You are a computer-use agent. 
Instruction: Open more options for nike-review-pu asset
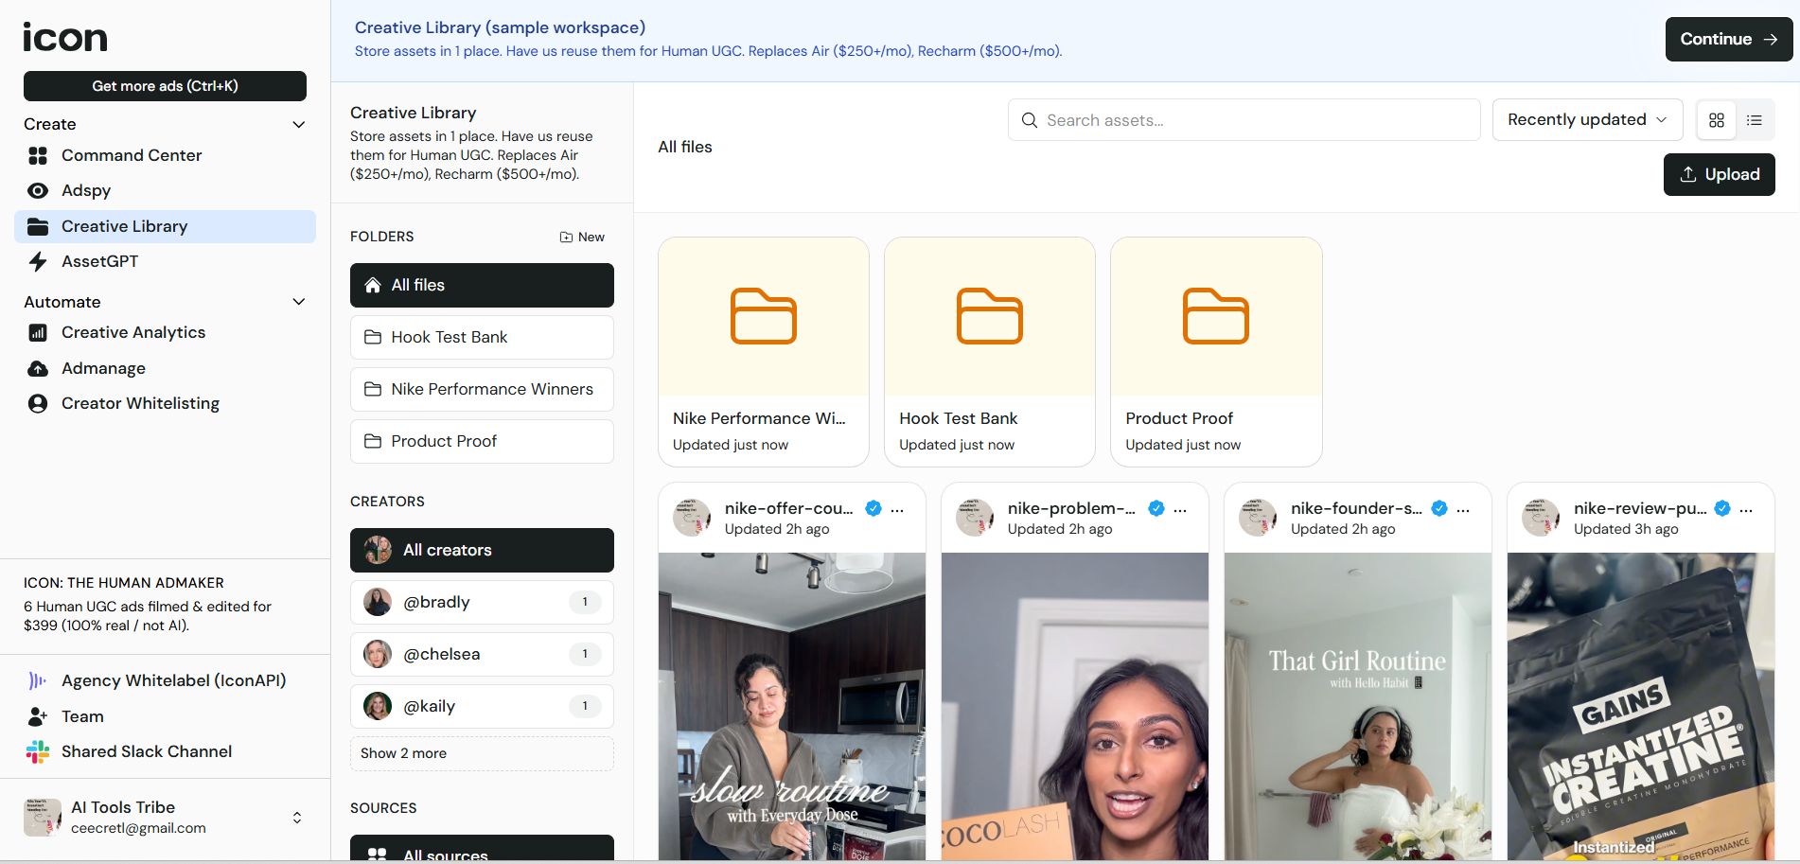pyautogui.click(x=1746, y=509)
